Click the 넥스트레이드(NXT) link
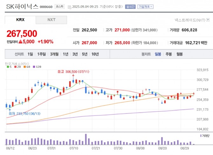 (x=190, y=20)
